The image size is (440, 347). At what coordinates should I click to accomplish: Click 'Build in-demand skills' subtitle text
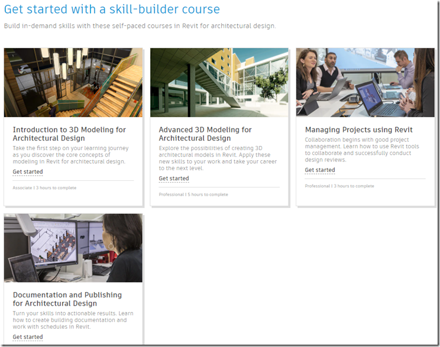pos(140,26)
